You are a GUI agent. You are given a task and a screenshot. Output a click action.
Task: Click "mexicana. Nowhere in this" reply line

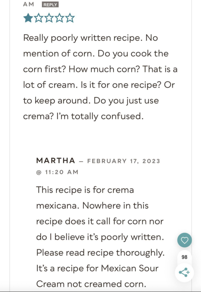pos(92,206)
